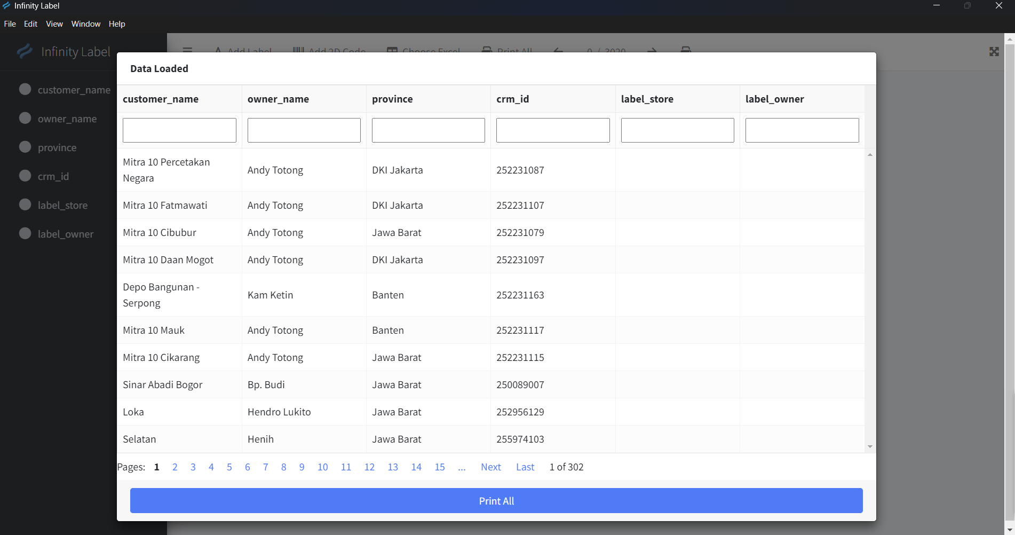Click the table scrollbar up arrow
Screen dimensions: 1015x535
(x=870, y=154)
